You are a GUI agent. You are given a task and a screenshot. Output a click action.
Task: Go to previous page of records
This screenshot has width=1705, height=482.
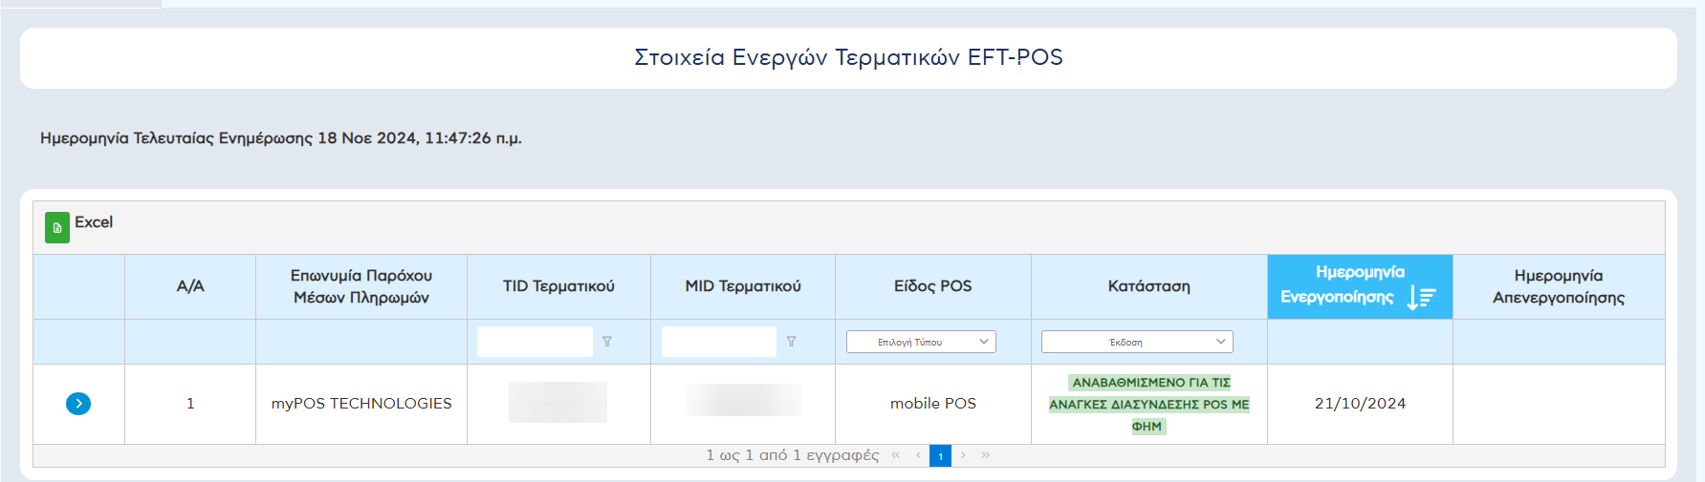point(918,455)
